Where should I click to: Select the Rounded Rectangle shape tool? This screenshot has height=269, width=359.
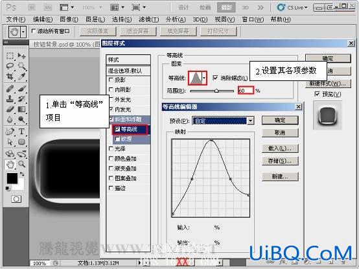(x=22, y=142)
